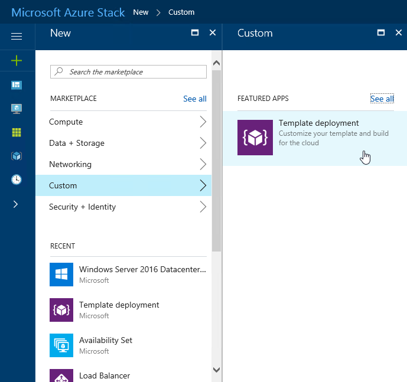Screen dimensions: 407x382
Task: Open Resource groups cube icon in sidebar
Action: tap(17, 156)
